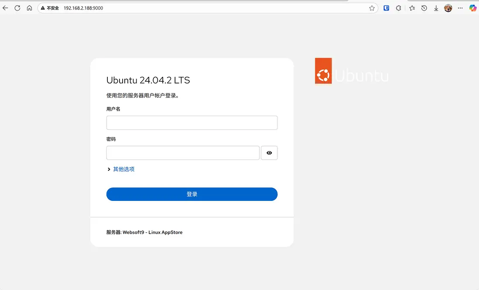Focus the password (密码) input field
The width and height of the screenshot is (479, 290).
183,153
